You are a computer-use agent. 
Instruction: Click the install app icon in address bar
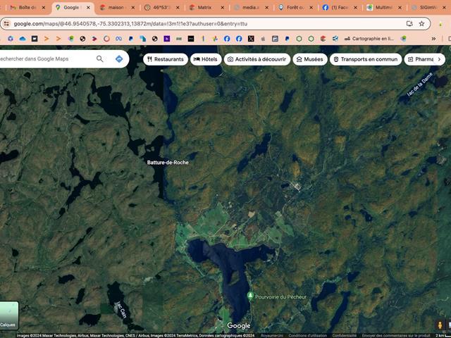coord(409,24)
